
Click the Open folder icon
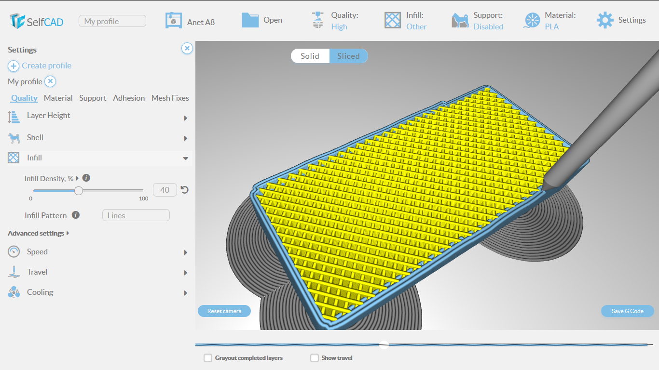[250, 20]
